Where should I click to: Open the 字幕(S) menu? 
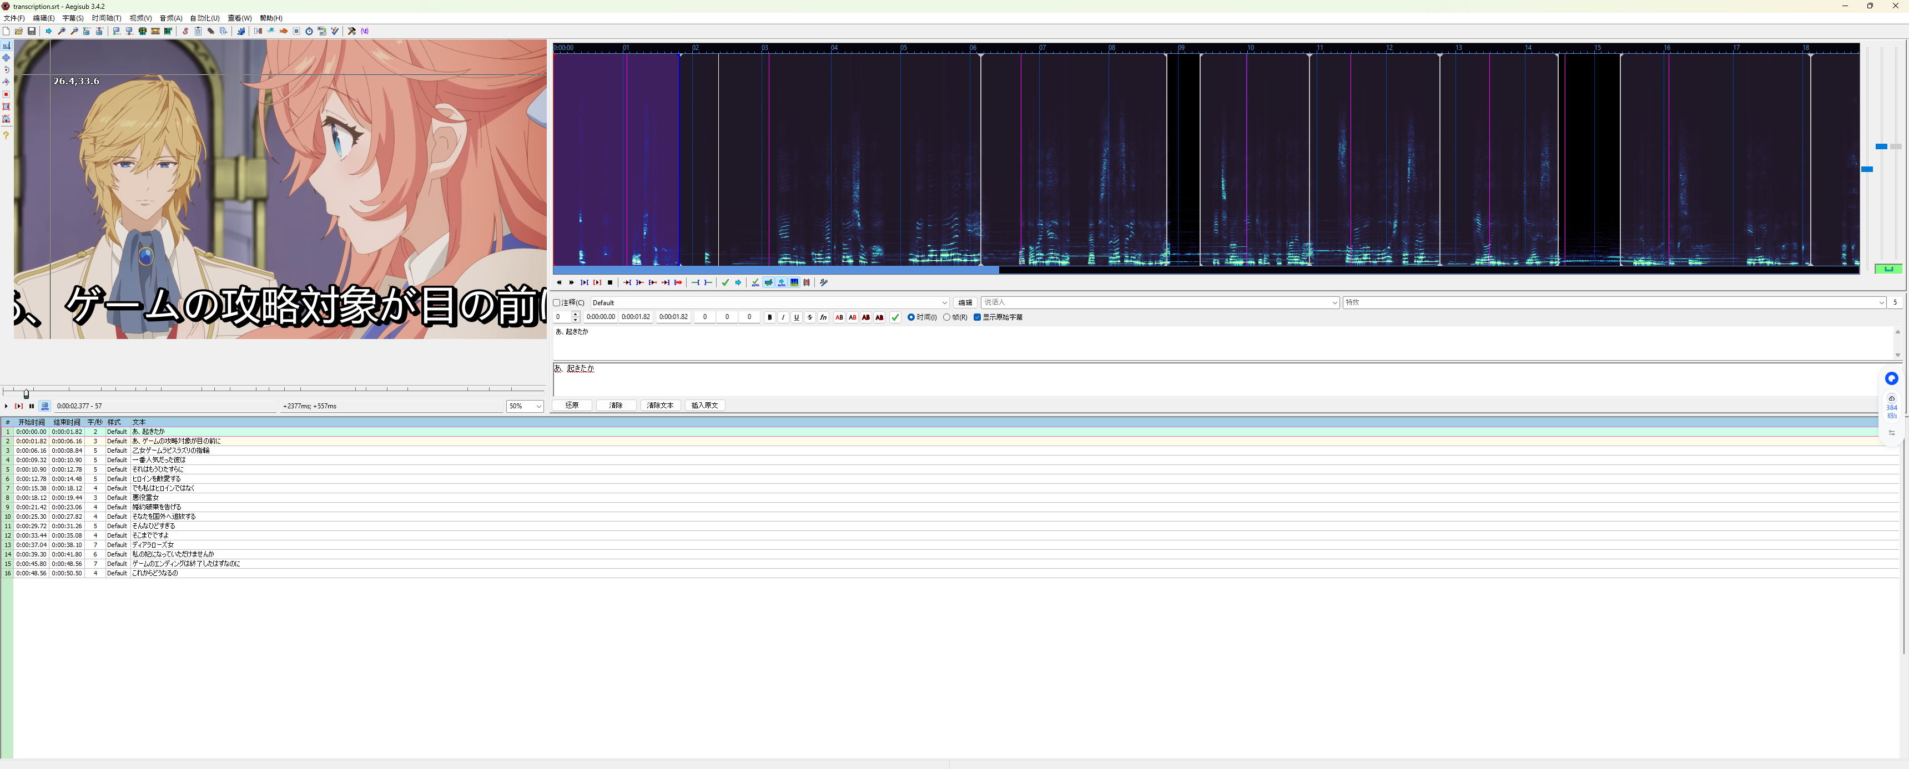click(x=73, y=18)
